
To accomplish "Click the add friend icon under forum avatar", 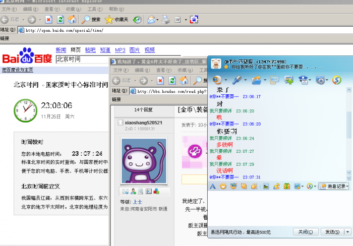I will [133, 192].
